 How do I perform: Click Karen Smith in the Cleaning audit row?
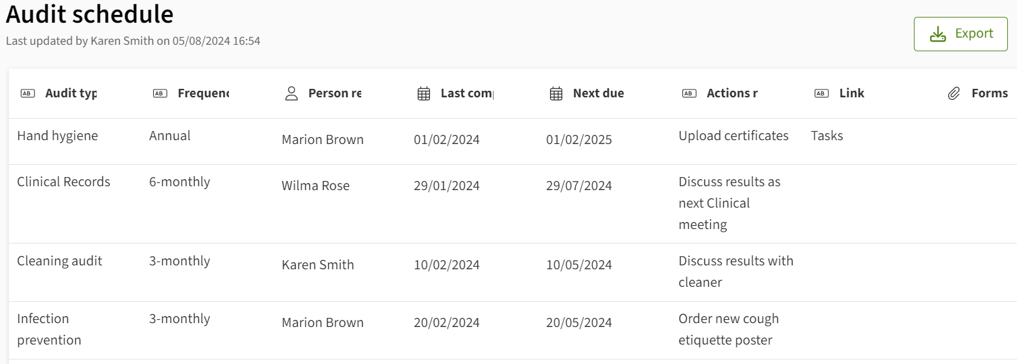(x=318, y=265)
